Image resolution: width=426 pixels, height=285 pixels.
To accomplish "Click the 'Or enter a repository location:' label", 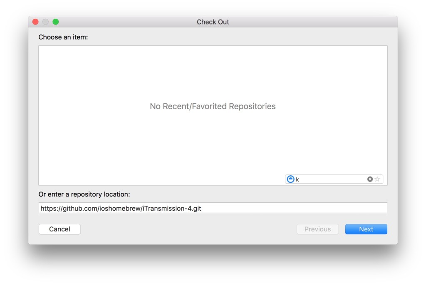I will (84, 194).
